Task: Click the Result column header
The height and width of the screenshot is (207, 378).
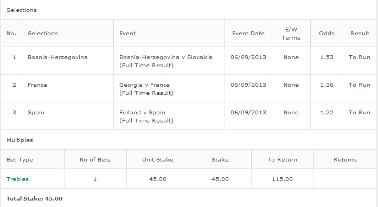Action: (360, 33)
